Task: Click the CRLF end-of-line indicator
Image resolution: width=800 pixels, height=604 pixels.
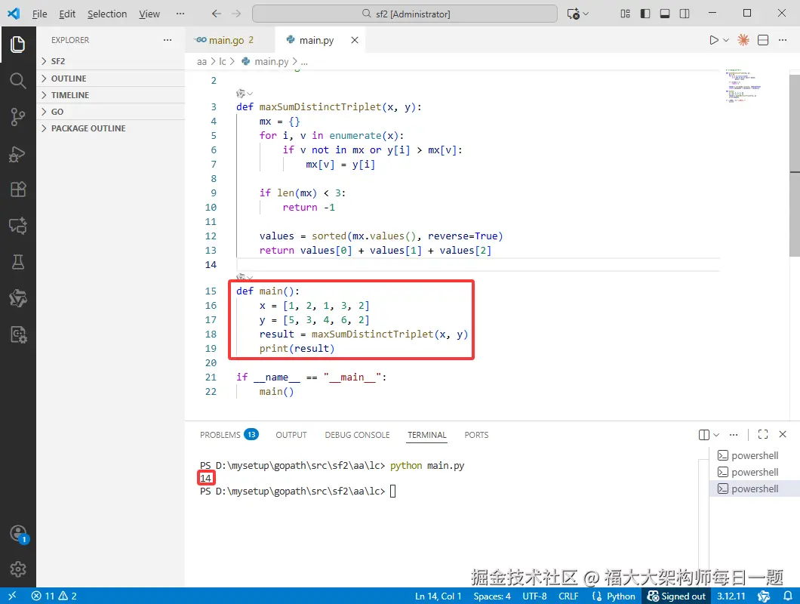Action: pos(568,596)
